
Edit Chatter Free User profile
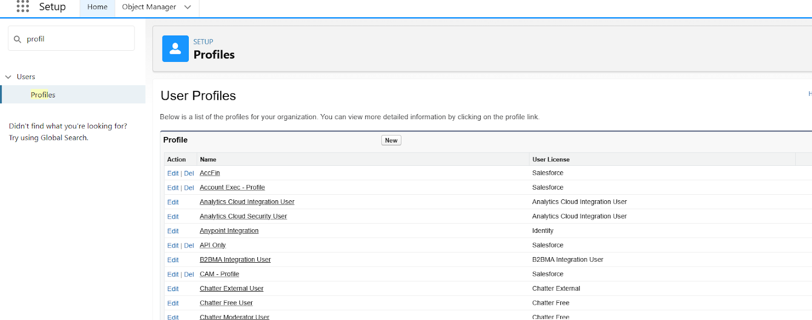coord(173,303)
